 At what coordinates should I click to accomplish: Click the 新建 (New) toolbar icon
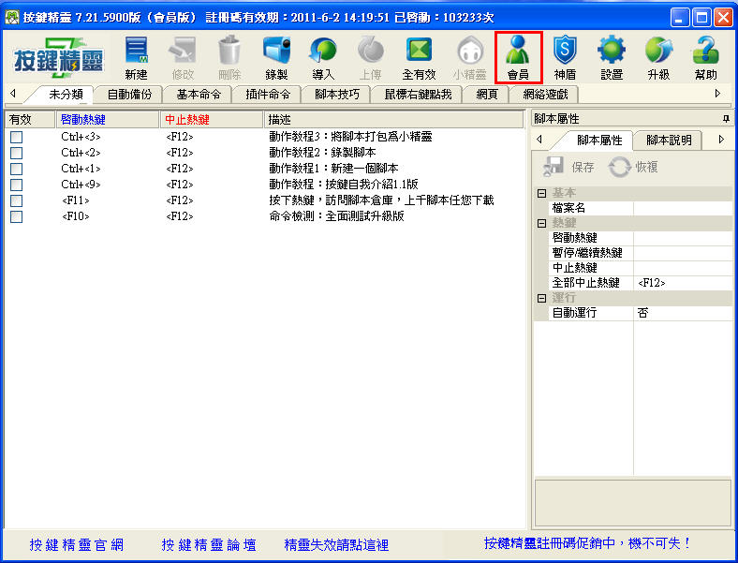coord(136,56)
